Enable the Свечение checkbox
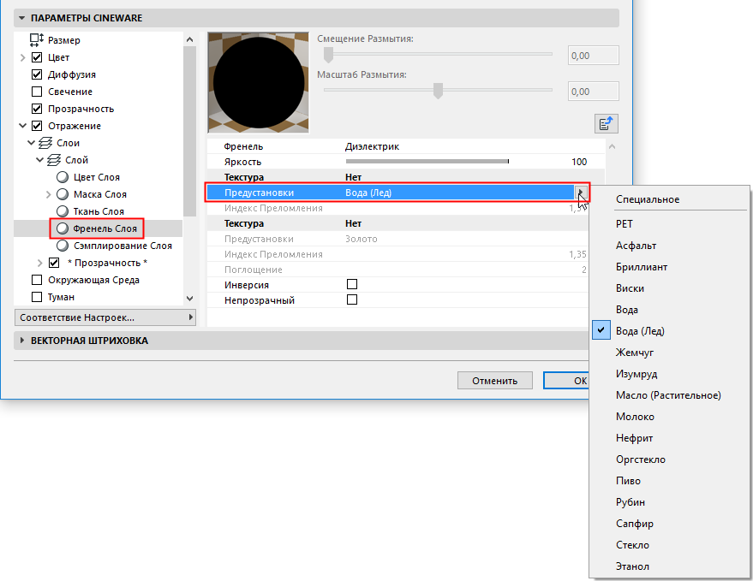 (x=37, y=92)
